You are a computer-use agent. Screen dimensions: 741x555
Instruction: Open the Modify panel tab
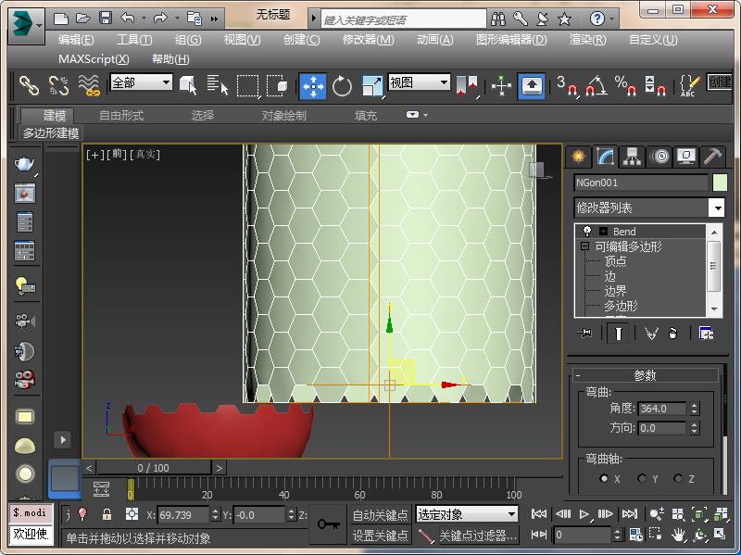605,156
